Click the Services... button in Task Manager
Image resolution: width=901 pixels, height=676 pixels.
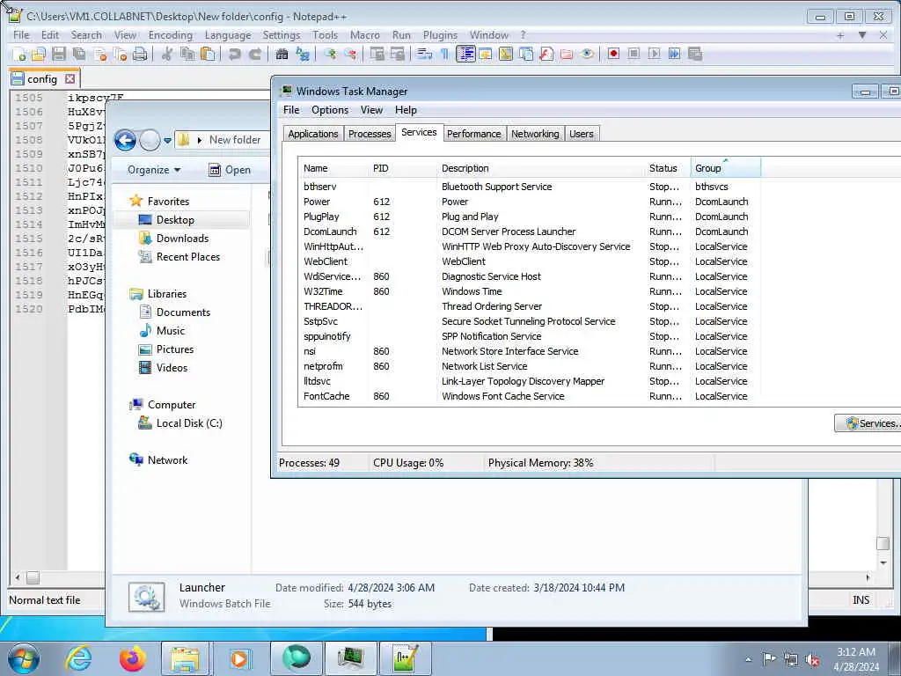(x=869, y=423)
